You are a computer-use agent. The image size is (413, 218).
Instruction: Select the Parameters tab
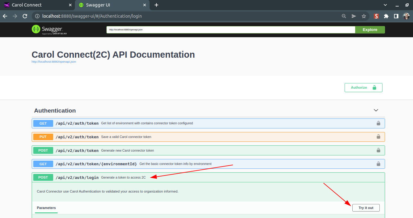pyautogui.click(x=46, y=208)
